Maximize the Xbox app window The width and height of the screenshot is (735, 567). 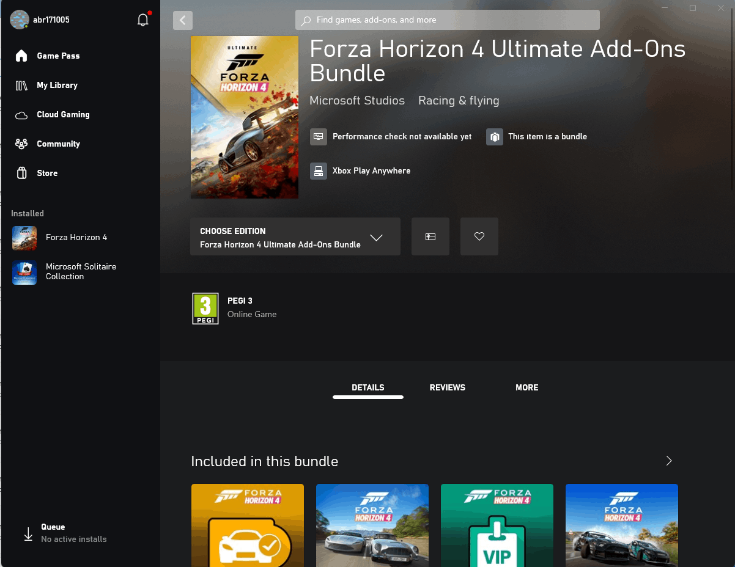pyautogui.click(x=693, y=8)
